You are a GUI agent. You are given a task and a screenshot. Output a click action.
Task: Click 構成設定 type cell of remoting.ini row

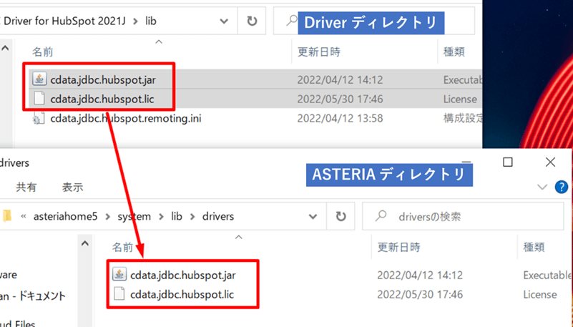[x=463, y=118]
